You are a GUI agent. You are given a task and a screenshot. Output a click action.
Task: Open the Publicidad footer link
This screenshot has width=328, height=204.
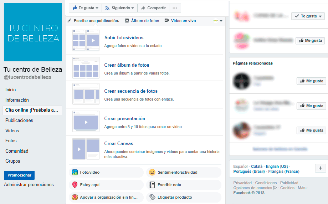pos(289,183)
